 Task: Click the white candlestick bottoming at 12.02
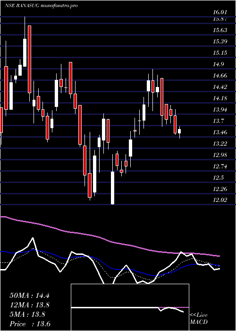click(x=112, y=188)
